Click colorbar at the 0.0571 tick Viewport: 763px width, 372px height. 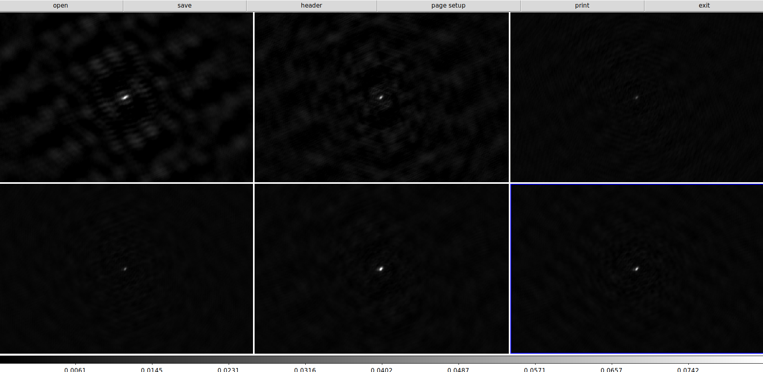(x=535, y=360)
